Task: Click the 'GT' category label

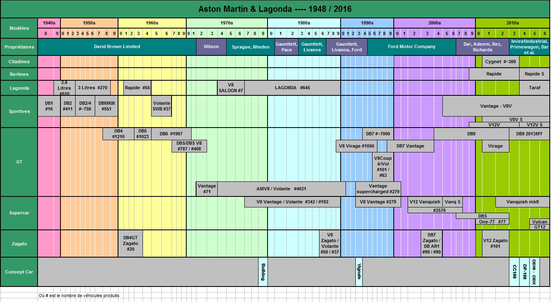Action: click(19, 162)
